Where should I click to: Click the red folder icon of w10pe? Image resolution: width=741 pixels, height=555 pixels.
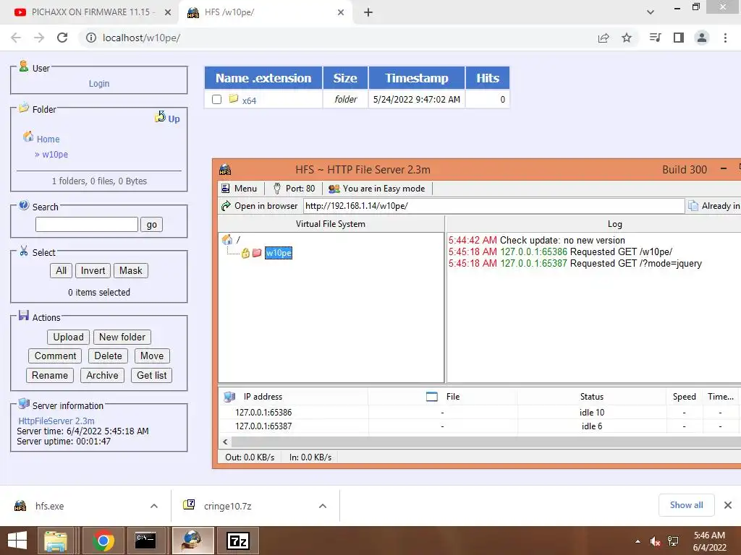[x=257, y=253]
